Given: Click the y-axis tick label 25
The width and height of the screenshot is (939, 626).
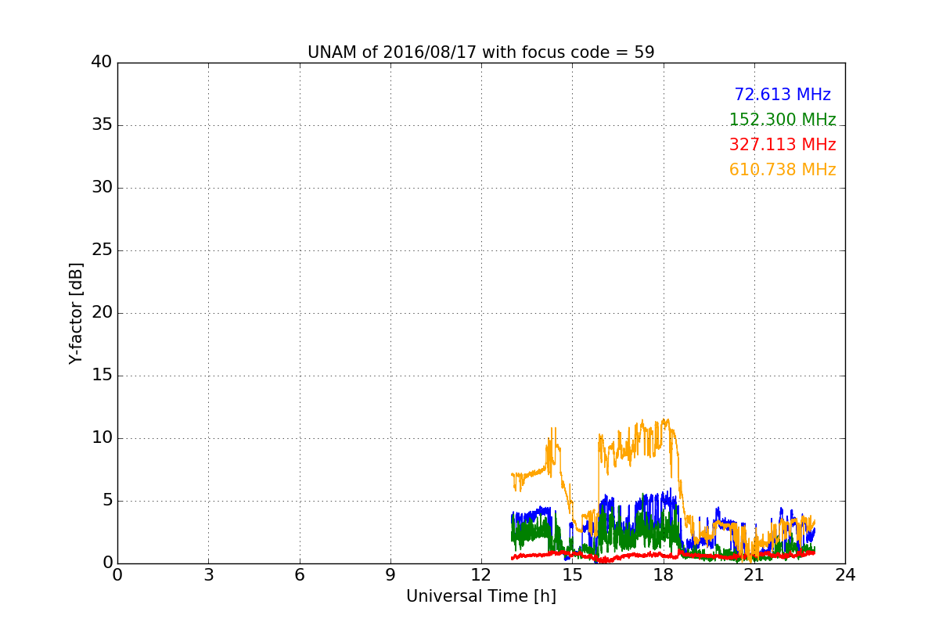Looking at the screenshot, I should click(x=102, y=250).
